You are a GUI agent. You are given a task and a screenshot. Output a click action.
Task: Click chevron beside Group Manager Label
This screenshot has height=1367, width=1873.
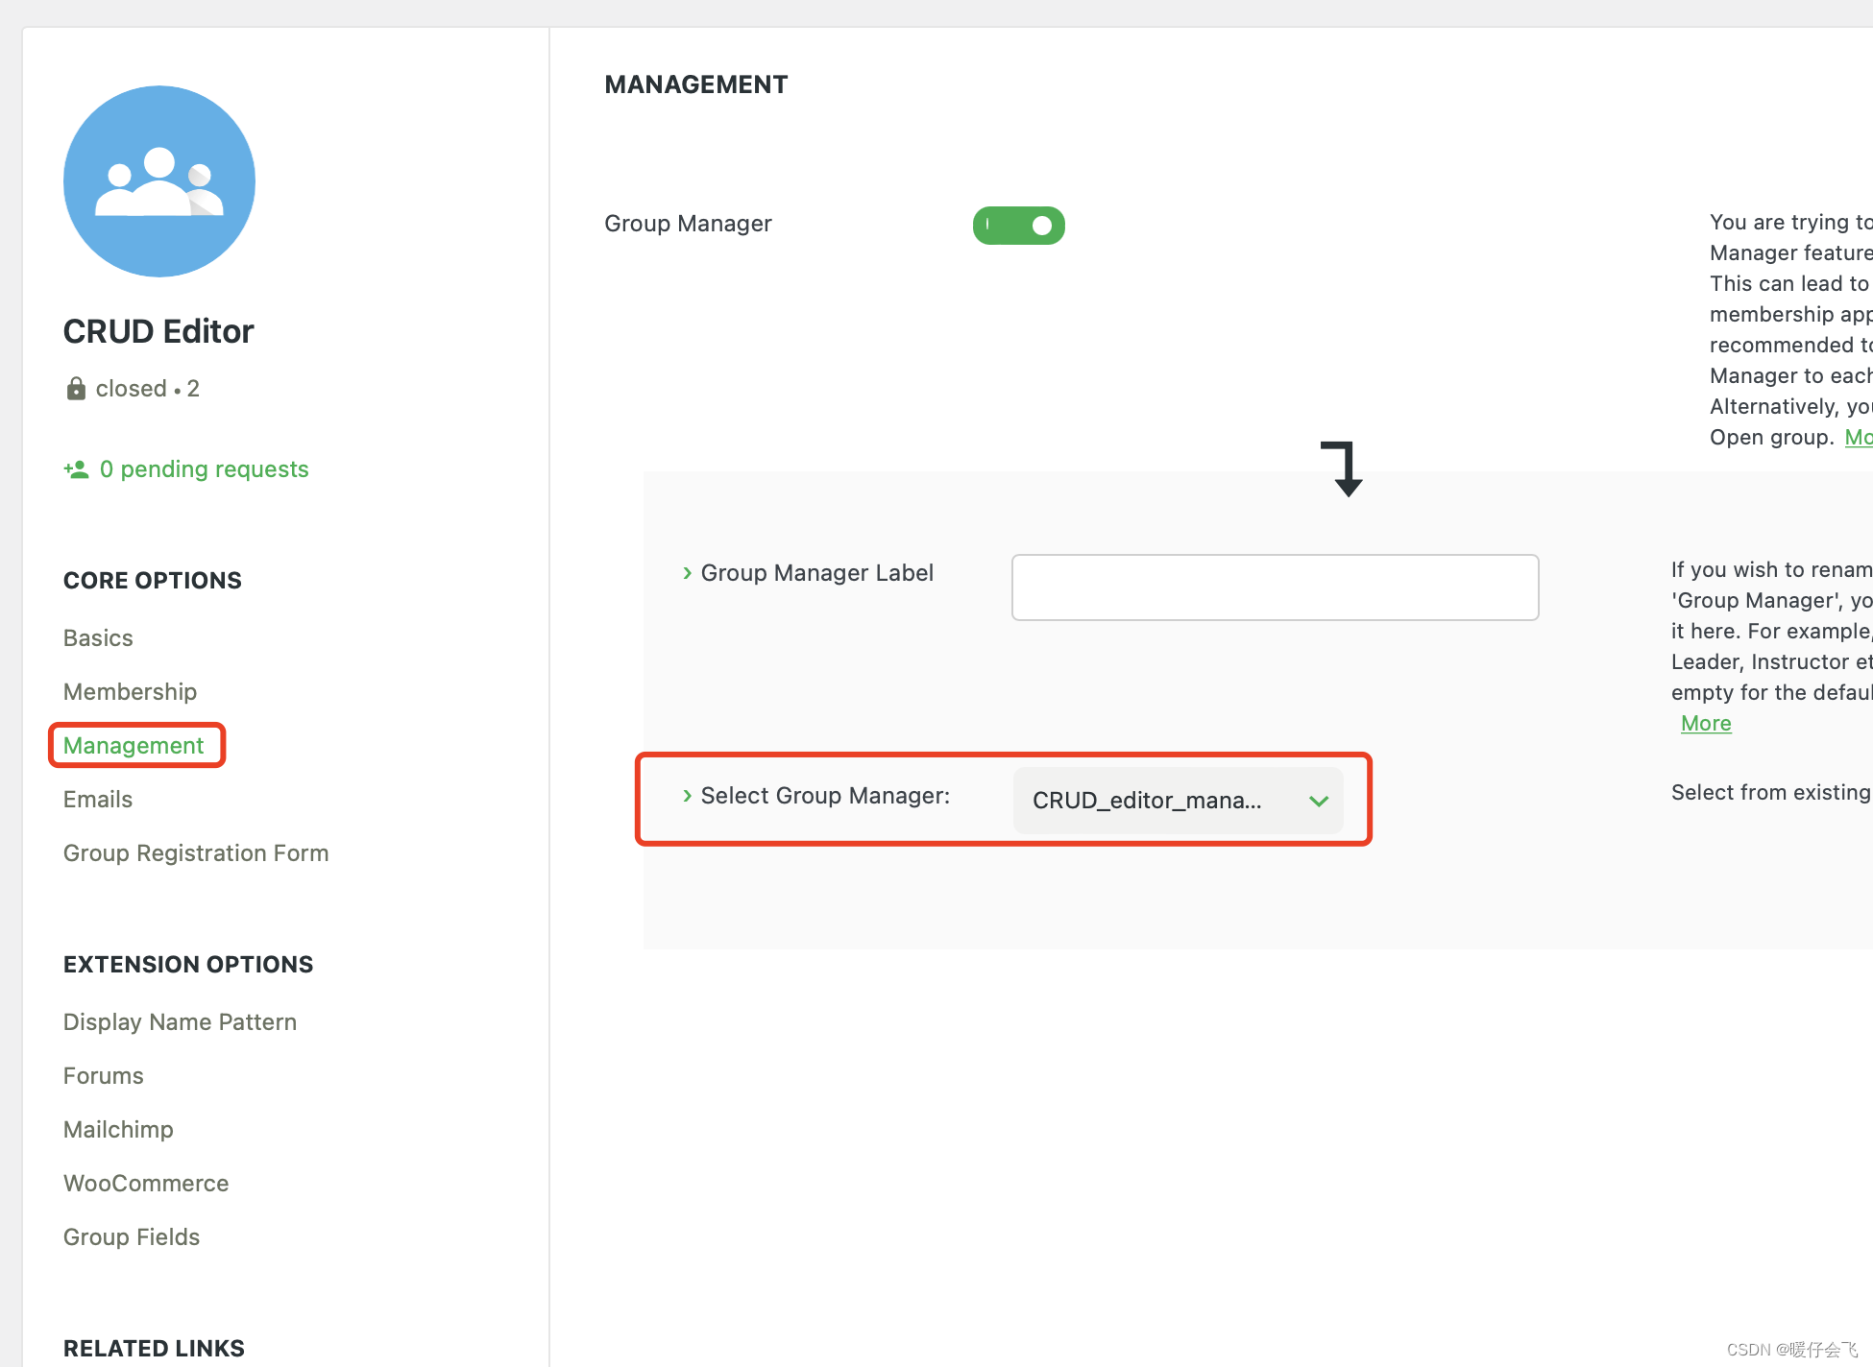(x=687, y=573)
